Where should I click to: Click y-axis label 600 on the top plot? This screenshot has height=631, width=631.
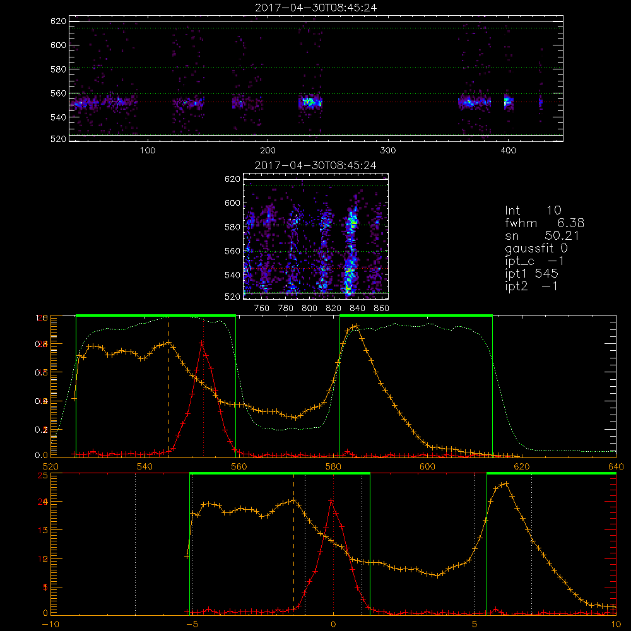pos(58,45)
